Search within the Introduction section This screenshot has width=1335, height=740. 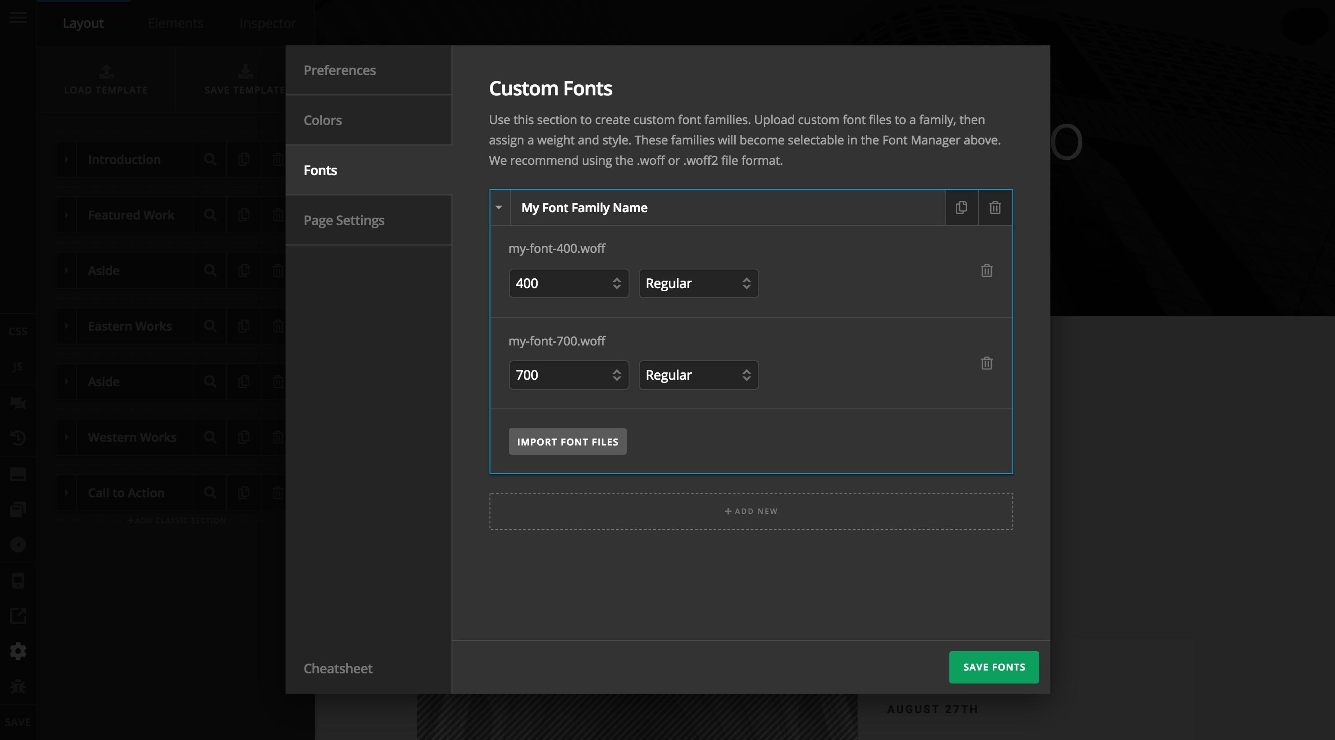pyautogui.click(x=210, y=159)
